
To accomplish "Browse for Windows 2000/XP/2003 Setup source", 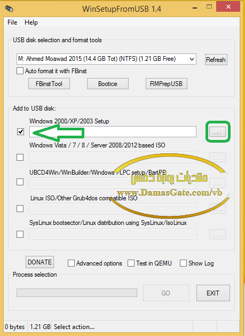I will click(x=217, y=131).
